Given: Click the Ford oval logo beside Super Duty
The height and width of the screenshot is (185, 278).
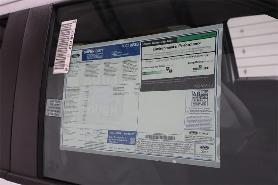Looking at the screenshot, I should (x=75, y=56).
